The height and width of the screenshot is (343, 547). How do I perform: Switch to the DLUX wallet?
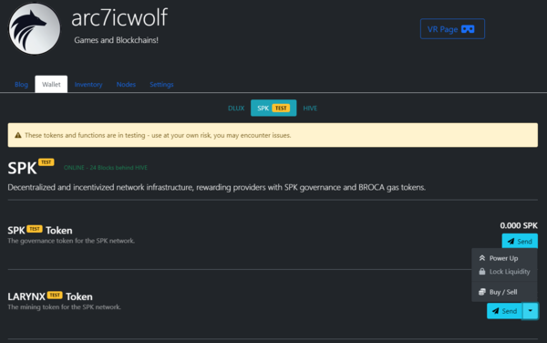click(x=236, y=109)
